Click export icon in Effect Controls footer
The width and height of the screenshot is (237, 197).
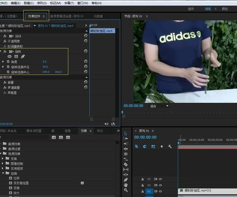pyautogui.click(x=113, y=124)
